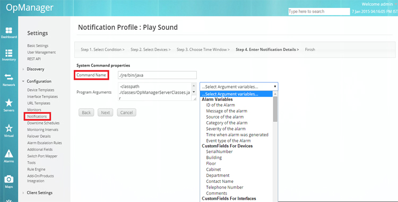Open Rule Engine link
Image resolution: width=398 pixels, height=202 pixels.
click(x=36, y=170)
